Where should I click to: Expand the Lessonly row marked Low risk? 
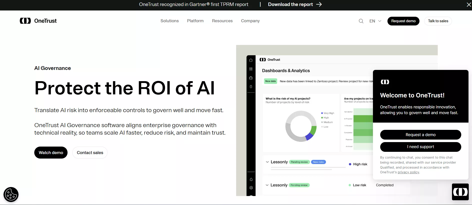[x=267, y=185]
